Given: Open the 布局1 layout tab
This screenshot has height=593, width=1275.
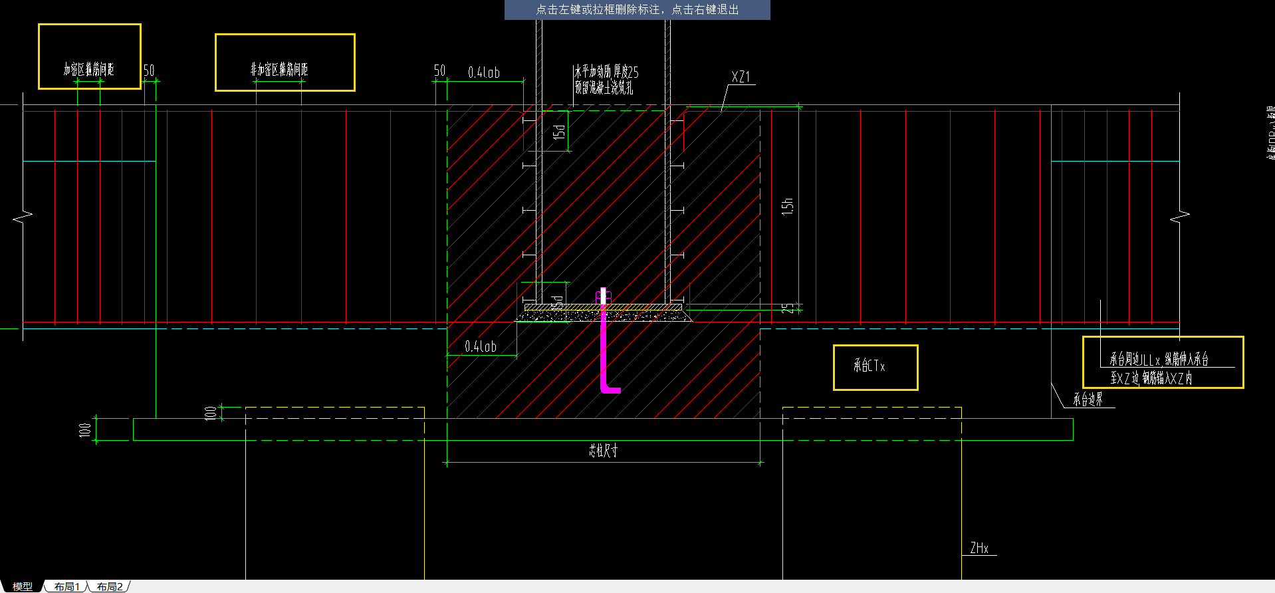Looking at the screenshot, I should pos(67,586).
